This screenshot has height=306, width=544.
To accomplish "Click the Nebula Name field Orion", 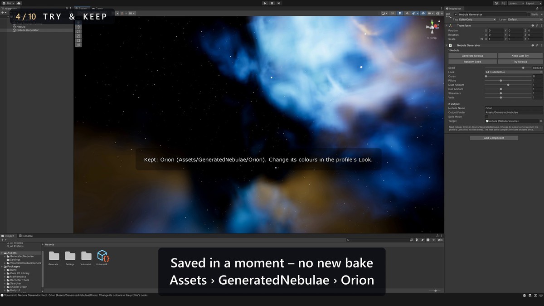I will [x=514, y=108].
